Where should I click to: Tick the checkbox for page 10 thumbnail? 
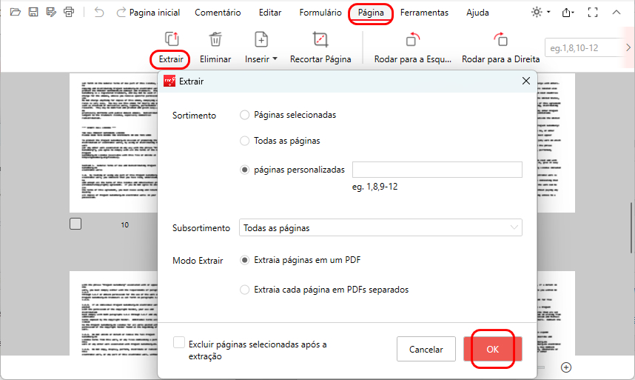[x=75, y=224]
